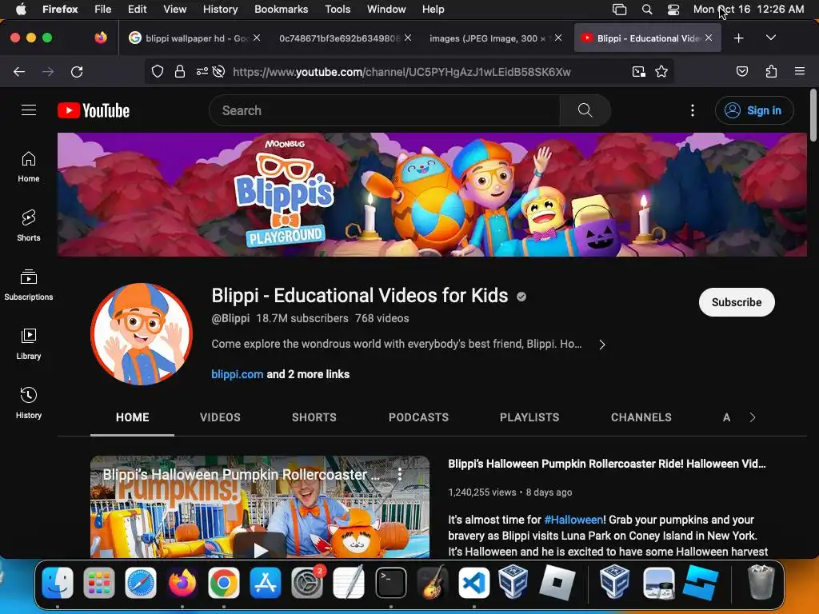Click the Apple menu logo
The width and height of the screenshot is (819, 614).
tap(21, 9)
